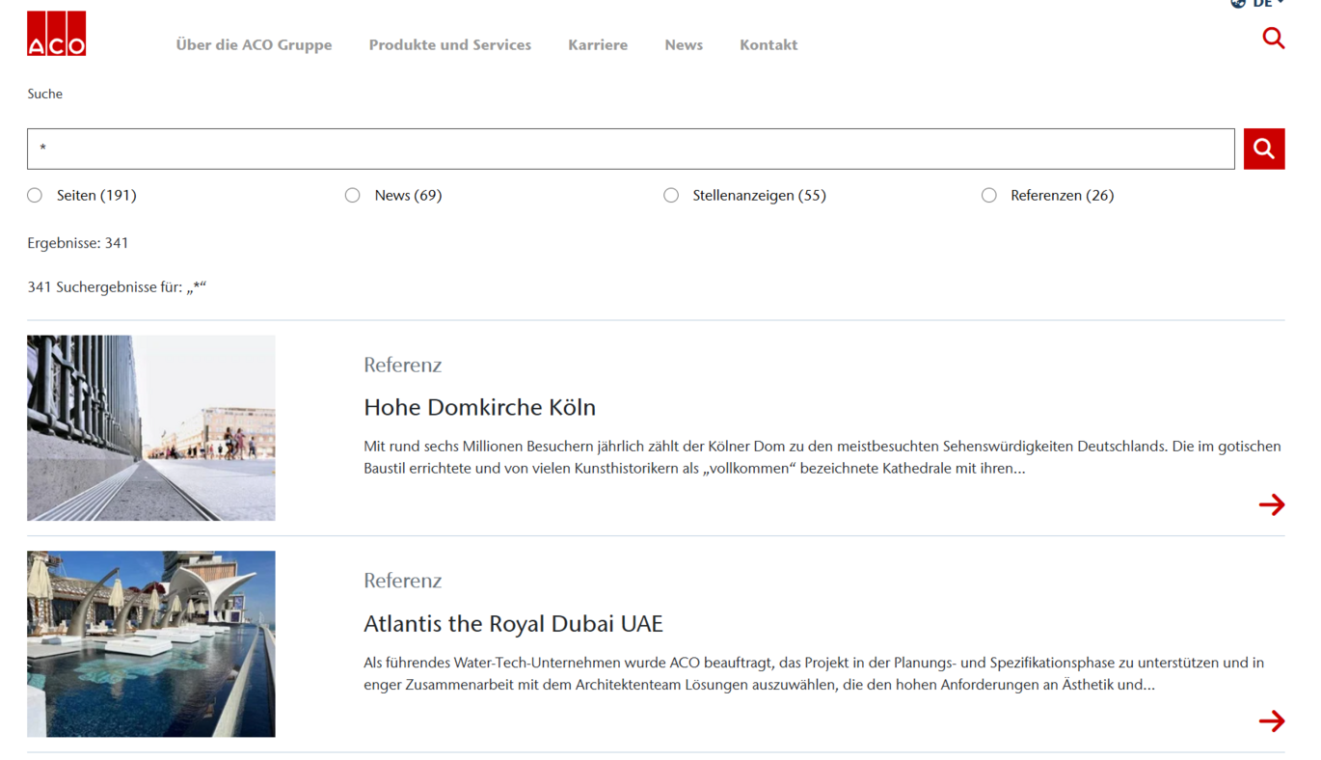
Task: Click into the search input field
Action: 631,149
